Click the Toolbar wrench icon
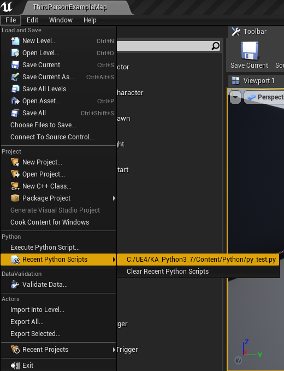Image resolution: width=284 pixels, height=371 pixels. click(x=236, y=32)
